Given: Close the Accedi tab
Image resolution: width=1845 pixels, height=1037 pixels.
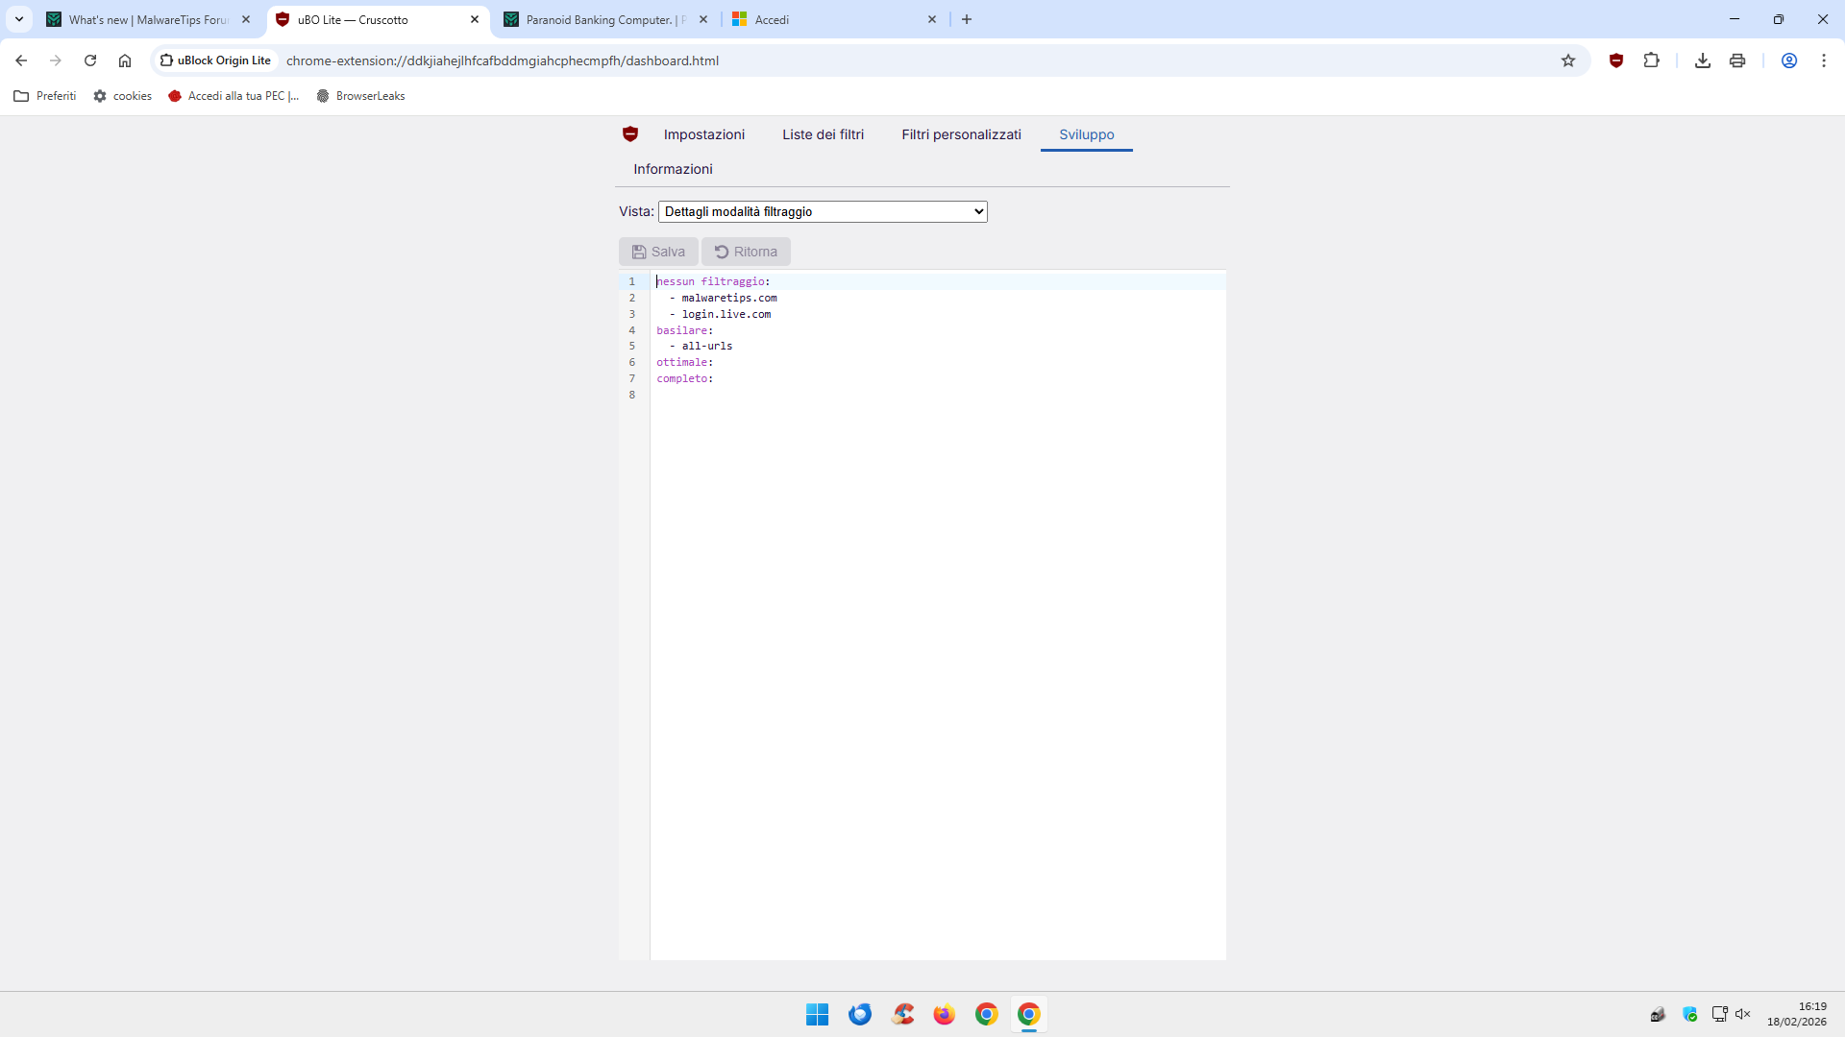Looking at the screenshot, I should [x=932, y=19].
